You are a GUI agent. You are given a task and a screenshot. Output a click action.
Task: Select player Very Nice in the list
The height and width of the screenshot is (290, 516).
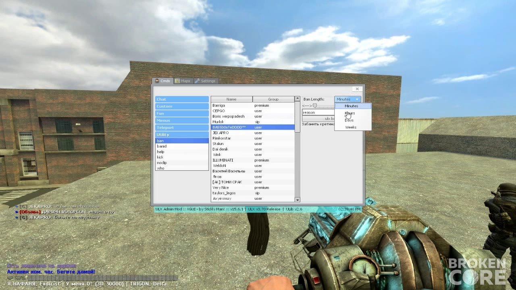click(x=253, y=188)
